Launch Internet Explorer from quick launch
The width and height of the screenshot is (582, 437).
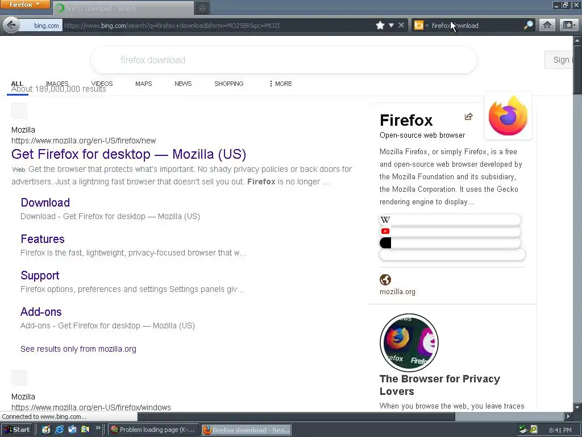pyautogui.click(x=59, y=430)
